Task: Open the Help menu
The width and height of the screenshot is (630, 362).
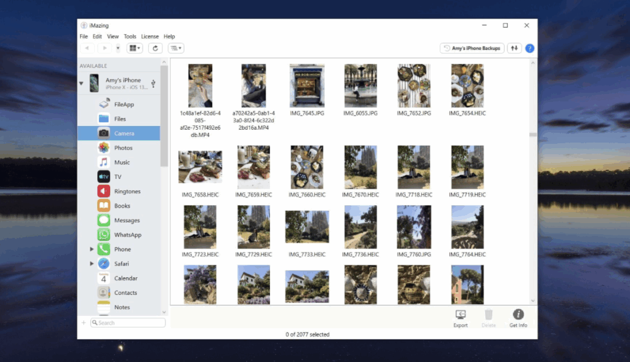Action: coord(169,36)
